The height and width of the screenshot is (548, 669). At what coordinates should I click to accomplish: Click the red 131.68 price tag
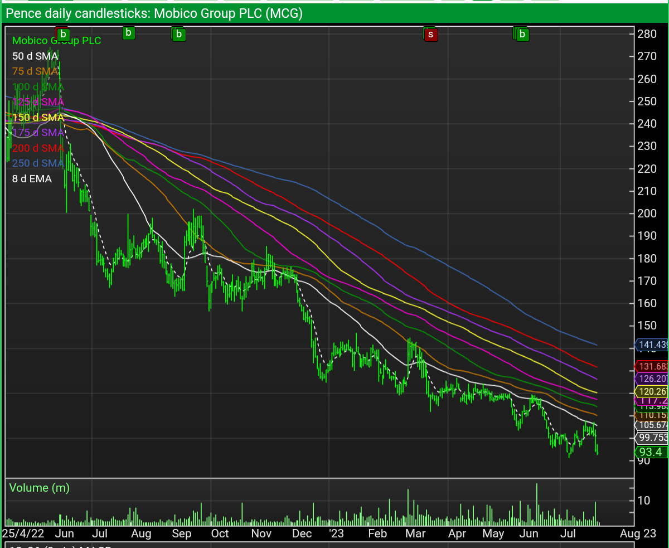(651, 367)
